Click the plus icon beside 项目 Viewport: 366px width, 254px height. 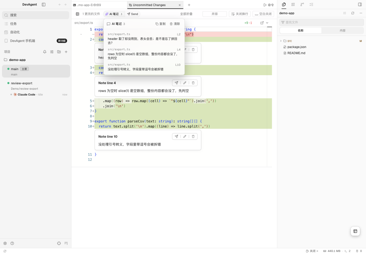(x=66, y=52)
